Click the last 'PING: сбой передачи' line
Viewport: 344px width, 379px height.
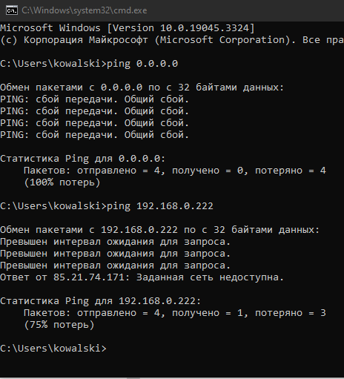coord(94,135)
